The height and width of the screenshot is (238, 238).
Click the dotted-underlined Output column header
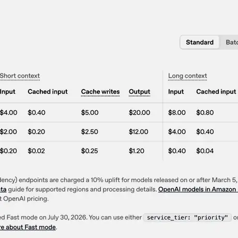pos(140,92)
